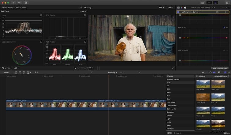This screenshot has width=231, height=135.
Task: Open the Video inspector filmstrip icon
Action: [178, 8]
